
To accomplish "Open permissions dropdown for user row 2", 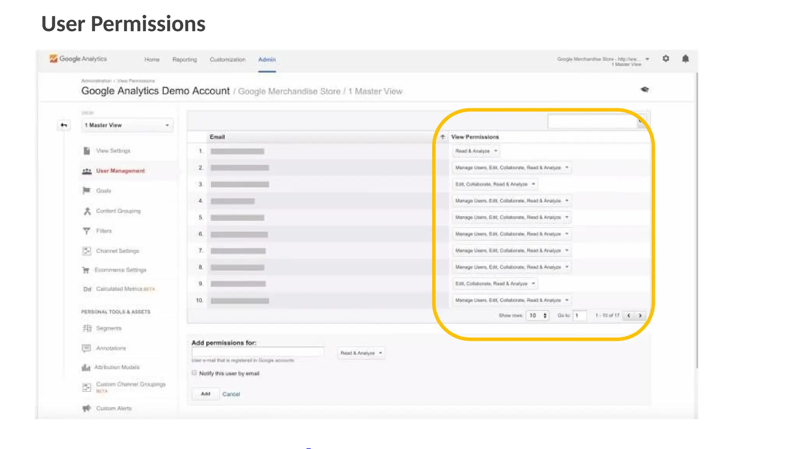I will (512, 168).
